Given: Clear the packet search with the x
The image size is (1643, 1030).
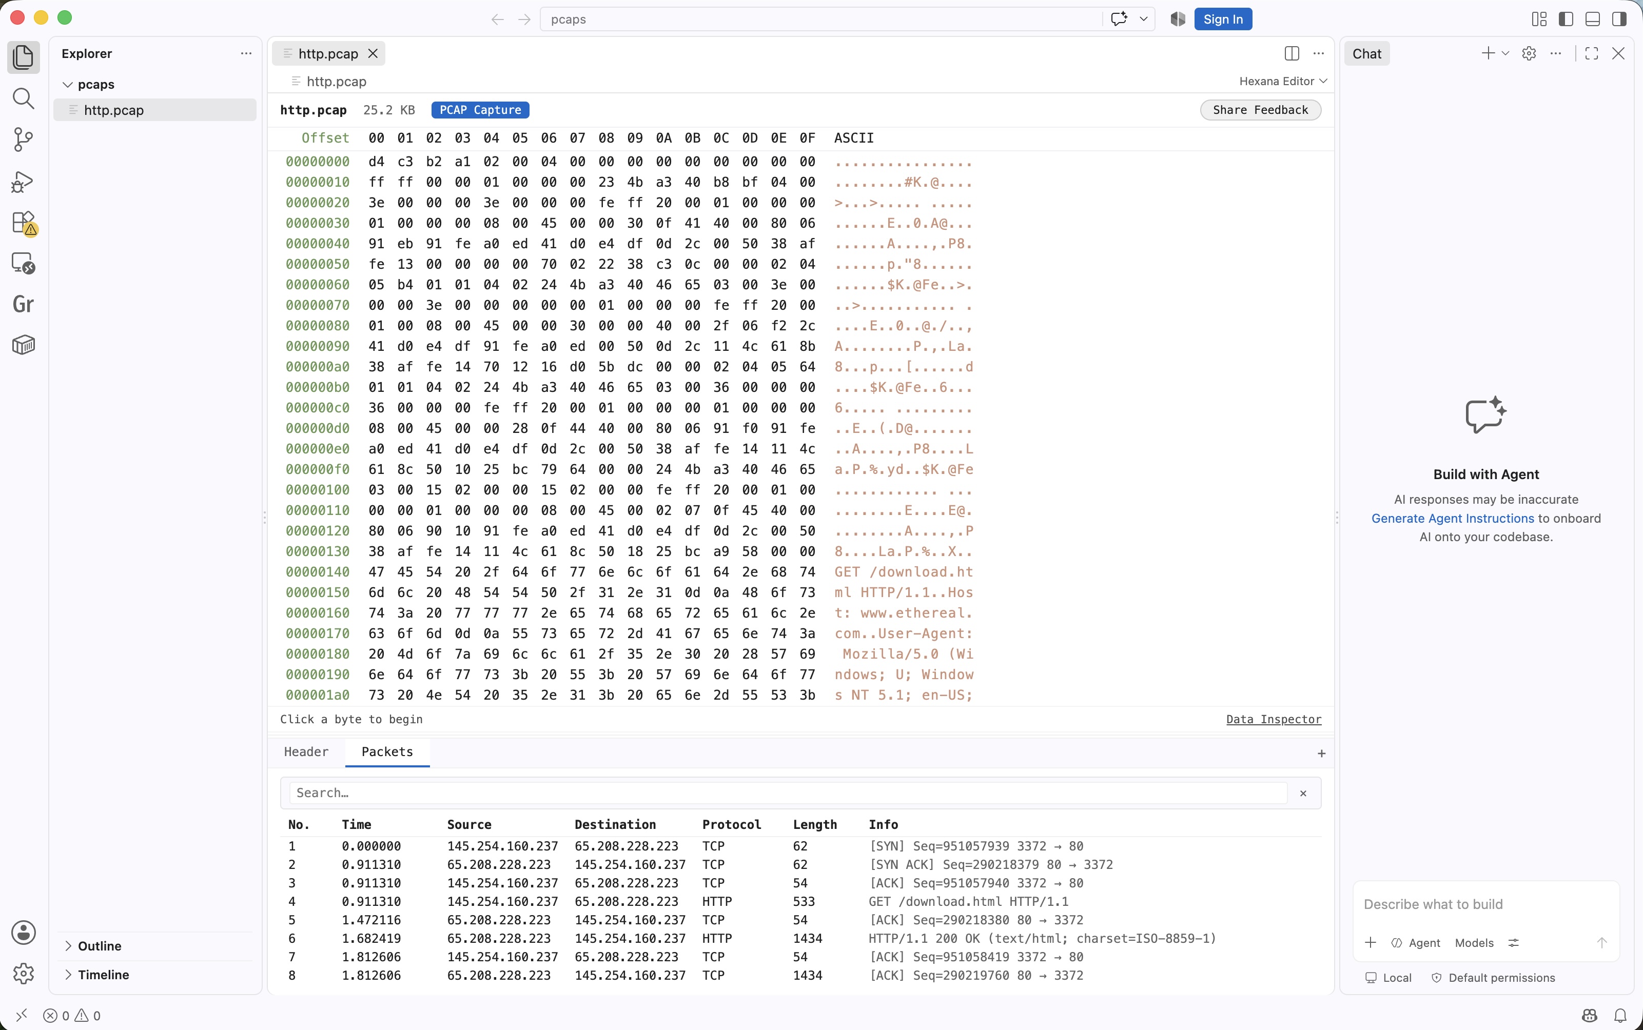Looking at the screenshot, I should click(1303, 793).
